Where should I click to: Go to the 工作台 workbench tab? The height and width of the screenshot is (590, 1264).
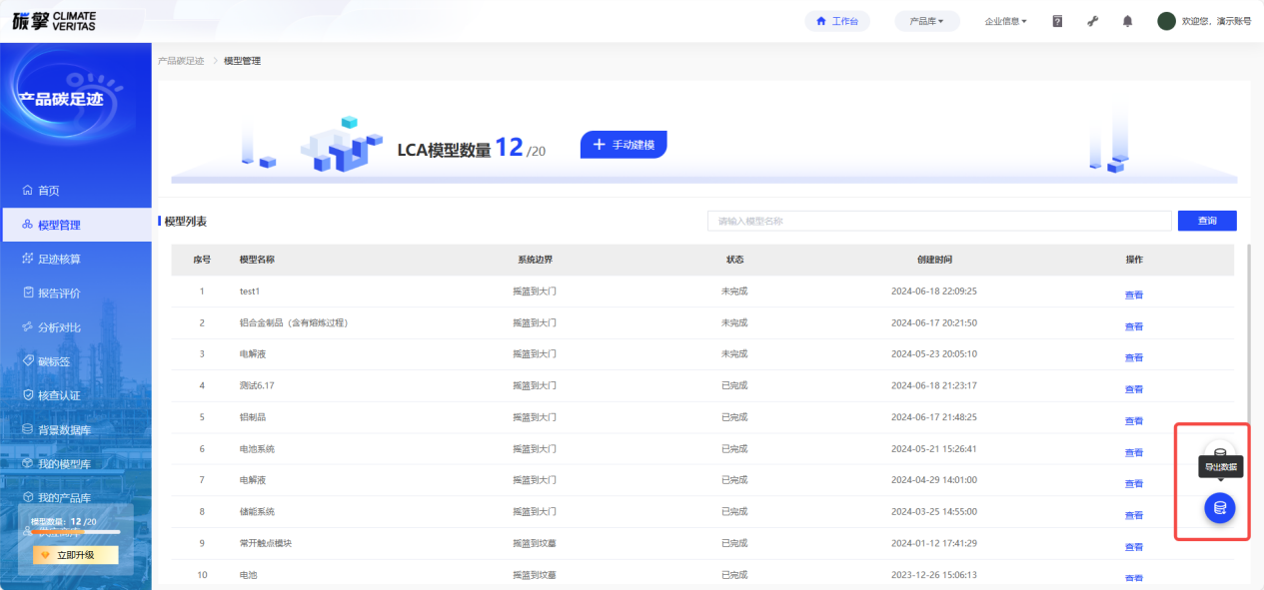(x=837, y=21)
